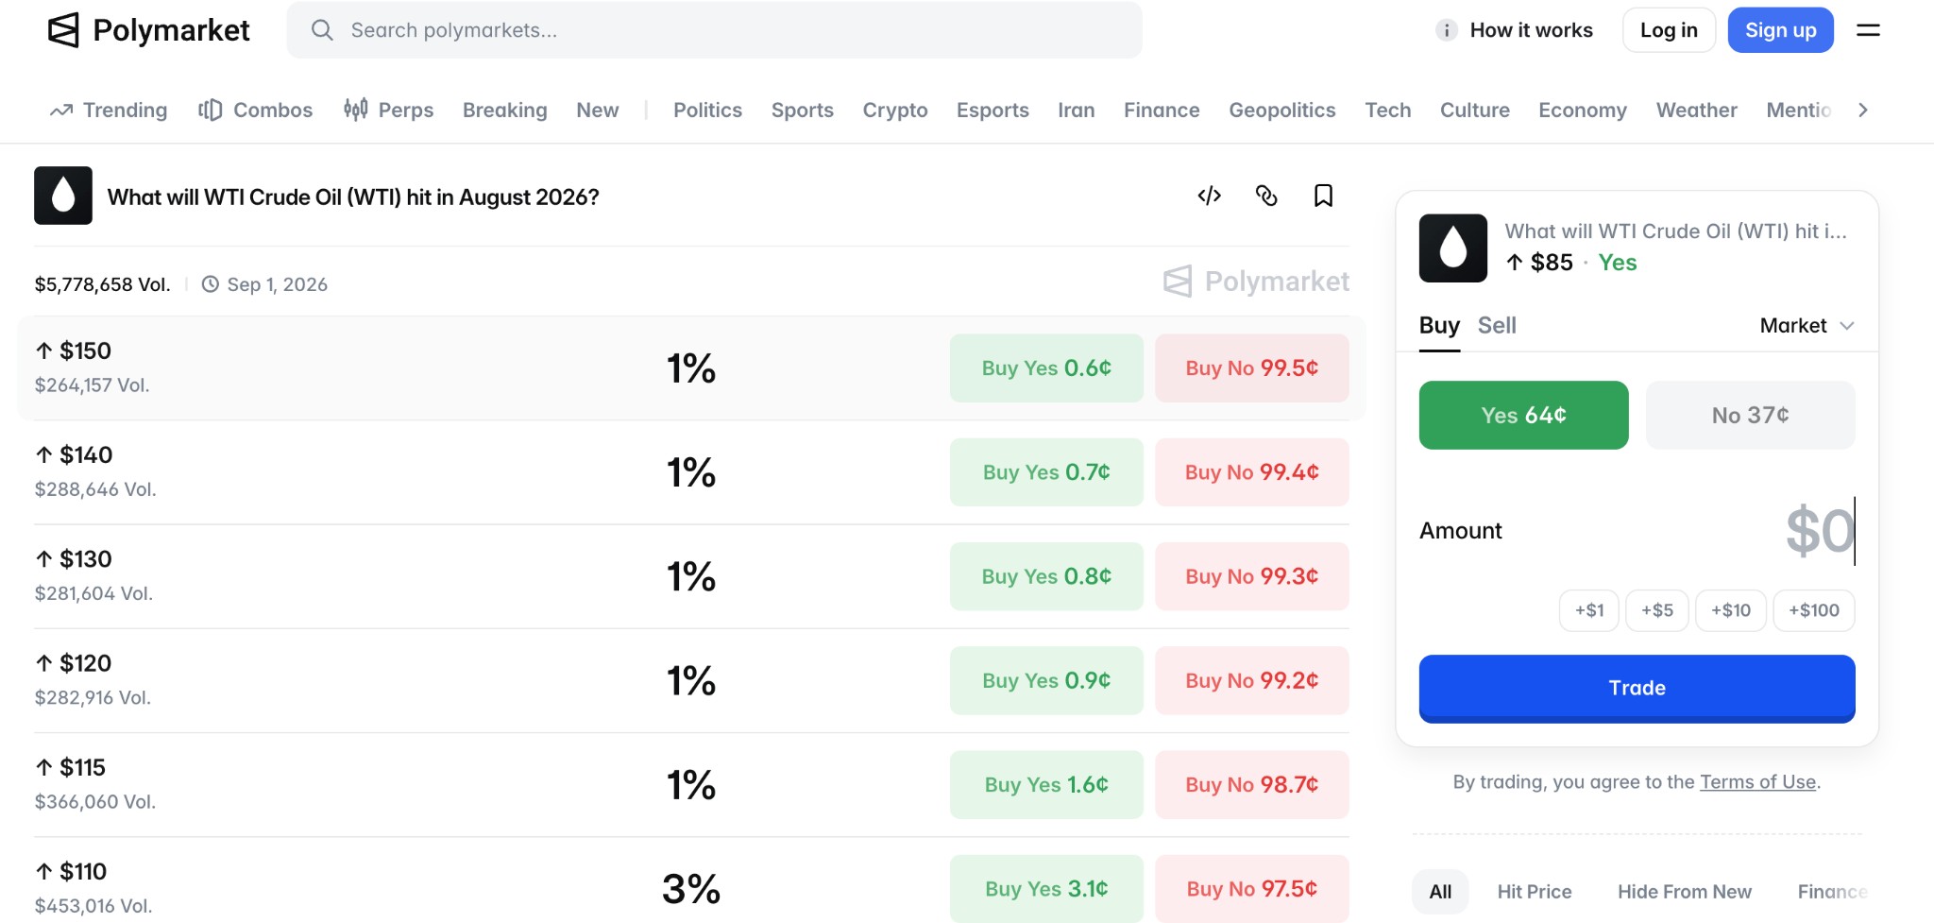Image resolution: width=1934 pixels, height=923 pixels.
Task: Add +$5 to the amount
Action: [x=1657, y=610]
